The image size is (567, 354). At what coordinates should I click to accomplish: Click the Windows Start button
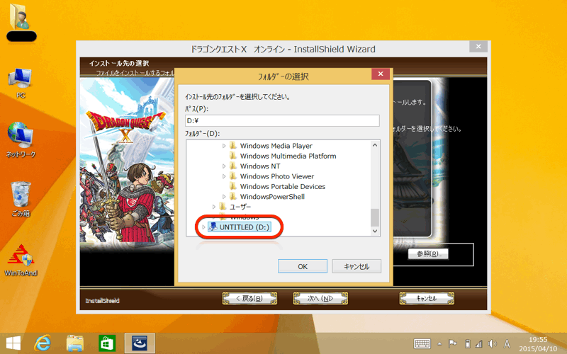pyautogui.click(x=13, y=343)
